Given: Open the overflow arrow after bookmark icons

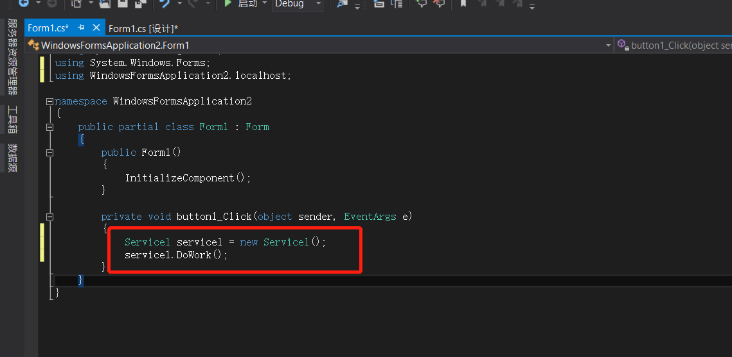Looking at the screenshot, I should pyautogui.click(x=531, y=6).
